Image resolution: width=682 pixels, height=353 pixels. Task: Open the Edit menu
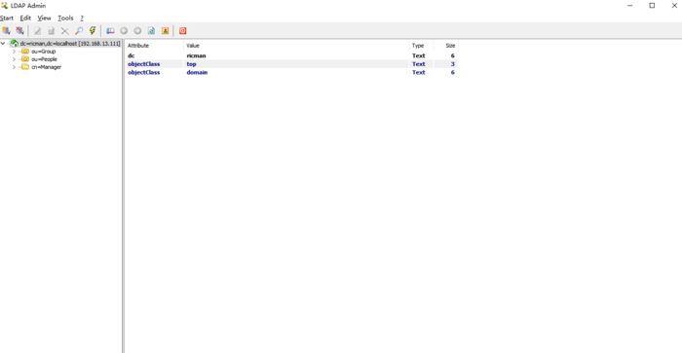click(x=25, y=18)
